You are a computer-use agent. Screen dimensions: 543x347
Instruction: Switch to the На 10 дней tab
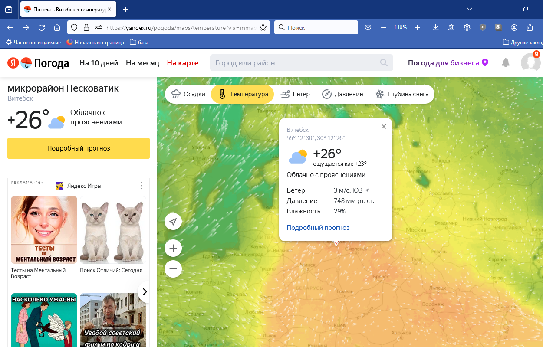[x=99, y=62]
